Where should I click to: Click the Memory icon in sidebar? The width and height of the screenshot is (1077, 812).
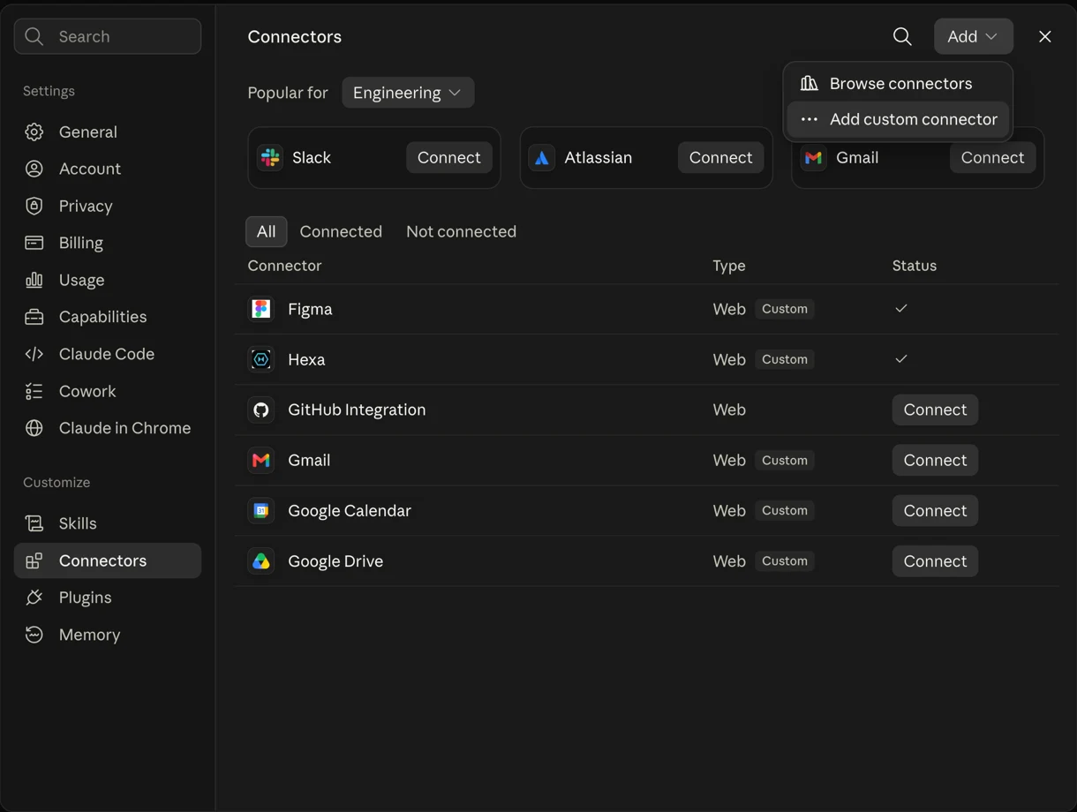pos(34,635)
